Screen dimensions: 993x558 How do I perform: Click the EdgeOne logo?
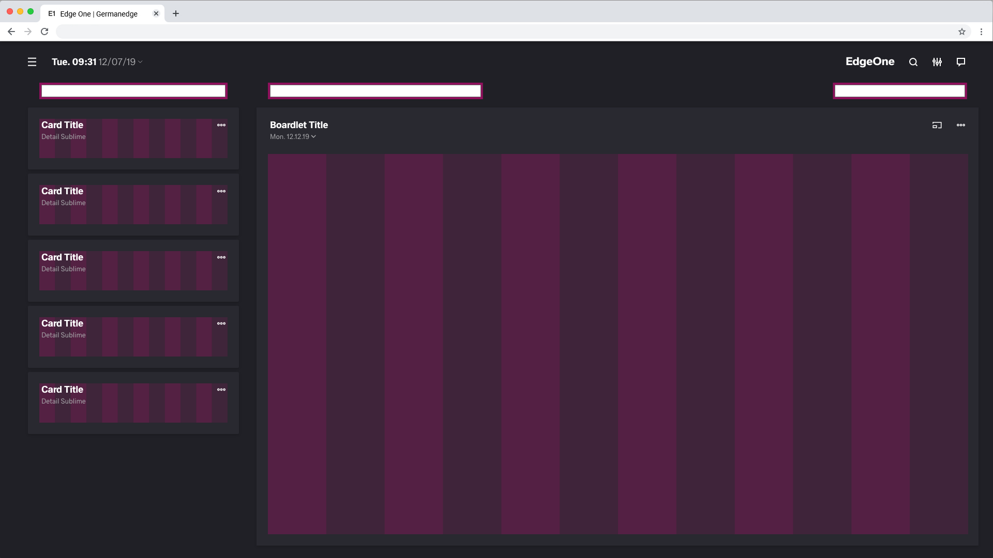click(870, 61)
